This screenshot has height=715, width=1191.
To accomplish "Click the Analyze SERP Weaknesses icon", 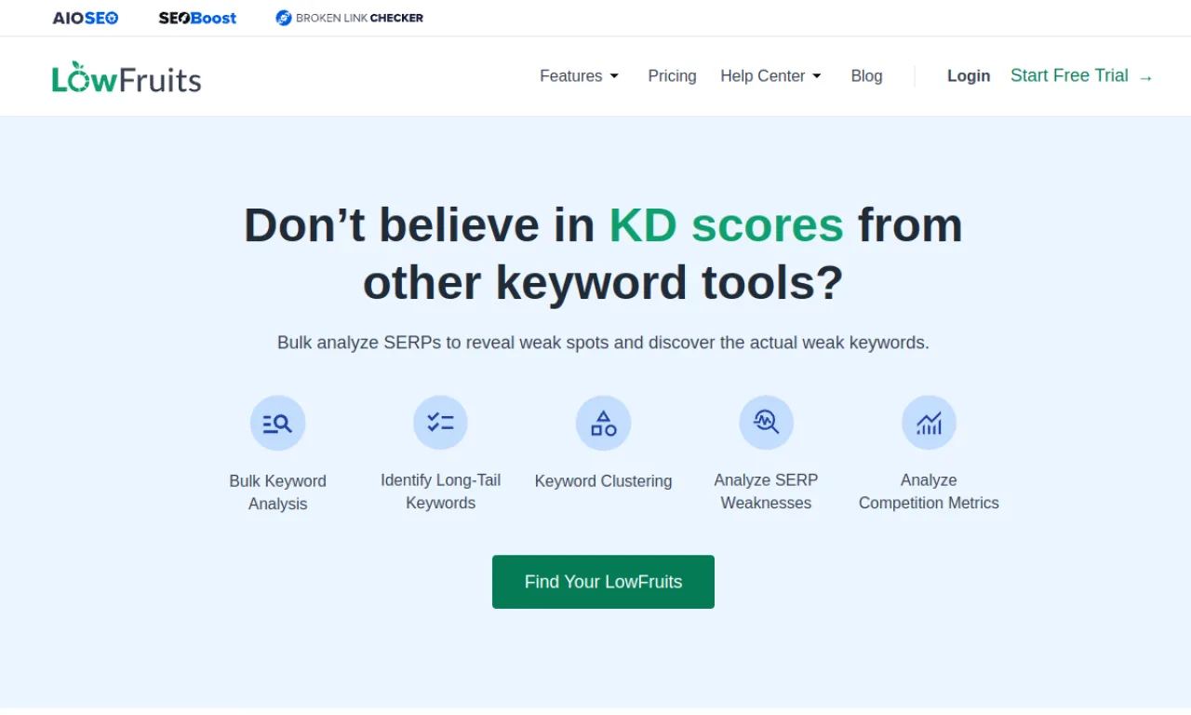I will coord(766,423).
